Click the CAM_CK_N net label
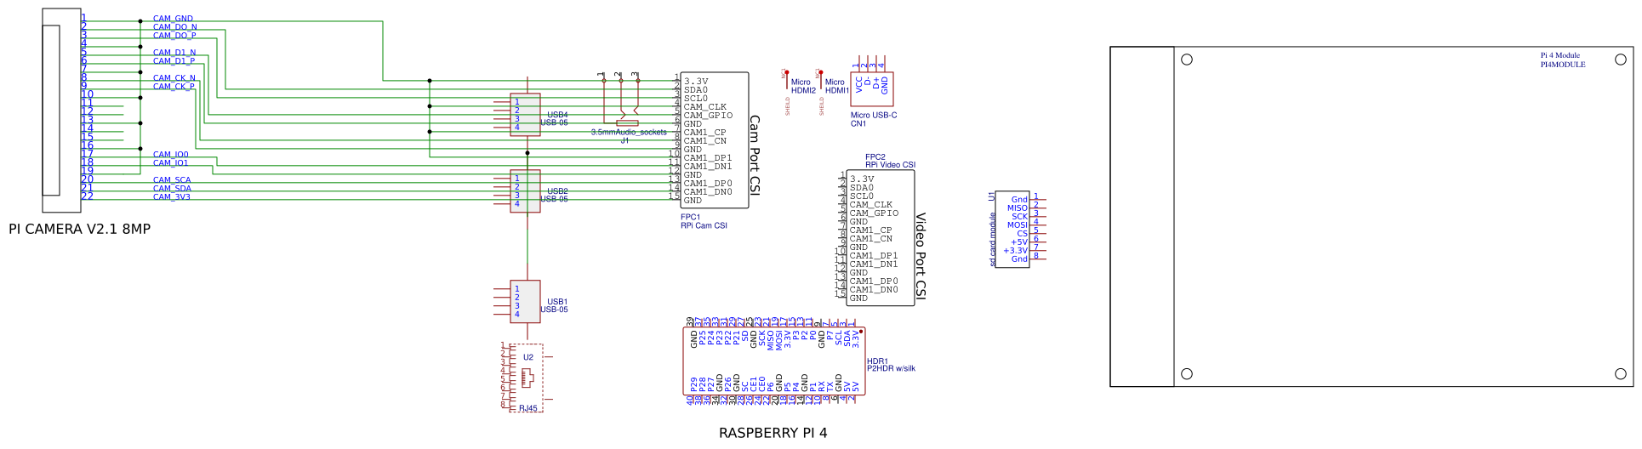This screenshot has width=1642, height=449. 174,77
